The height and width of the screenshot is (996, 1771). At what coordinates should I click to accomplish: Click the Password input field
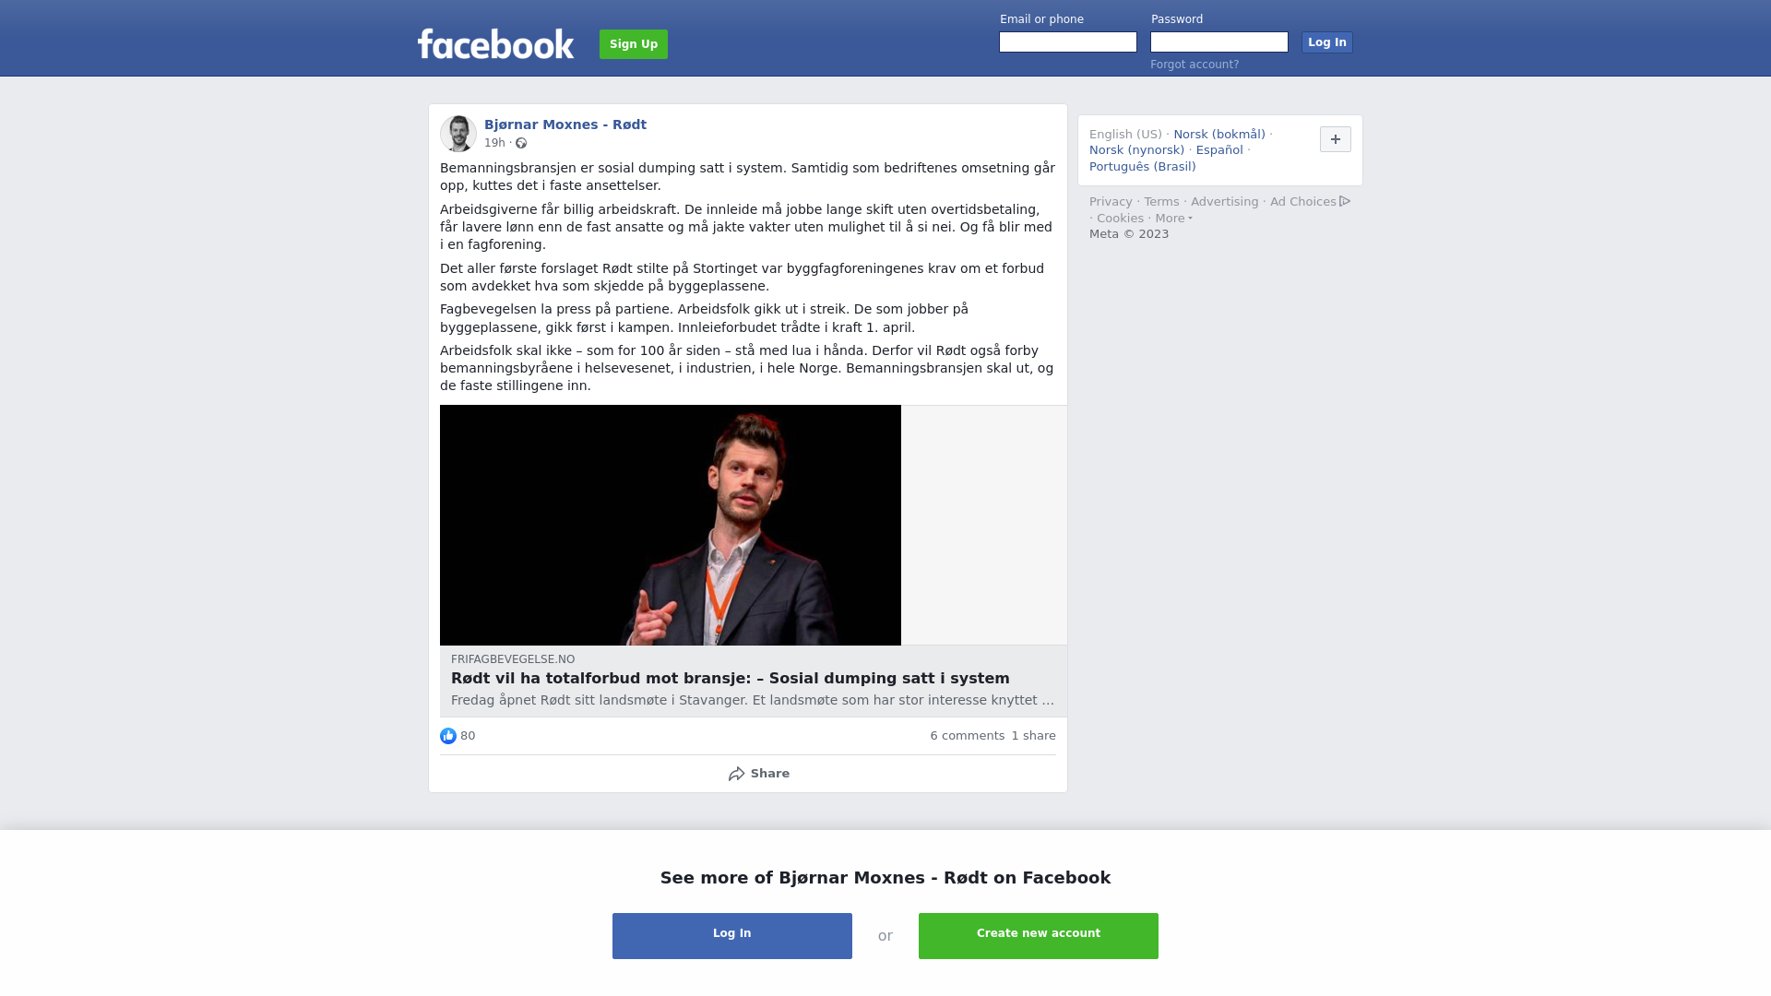(x=1219, y=42)
